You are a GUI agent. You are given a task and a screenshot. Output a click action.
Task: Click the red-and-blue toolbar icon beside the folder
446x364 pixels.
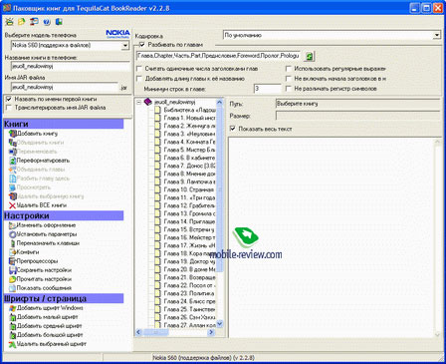[x=34, y=22]
